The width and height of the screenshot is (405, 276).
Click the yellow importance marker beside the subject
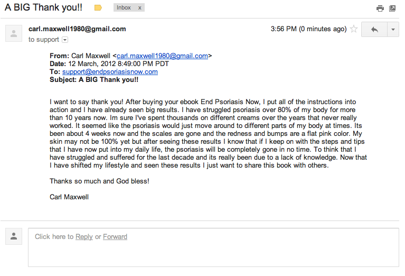[98, 8]
